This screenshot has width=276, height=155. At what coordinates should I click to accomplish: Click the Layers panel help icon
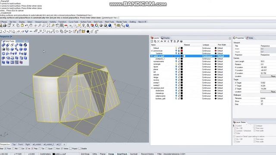[x=181, y=41]
